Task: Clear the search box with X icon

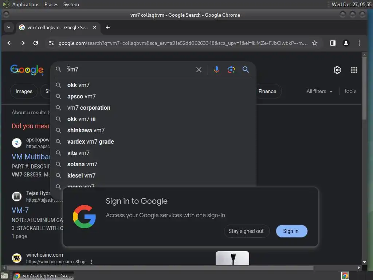Action: click(x=199, y=70)
